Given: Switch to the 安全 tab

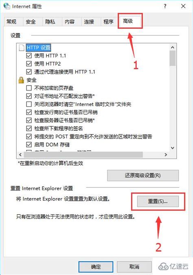Looking at the screenshot, I should 31,22.
